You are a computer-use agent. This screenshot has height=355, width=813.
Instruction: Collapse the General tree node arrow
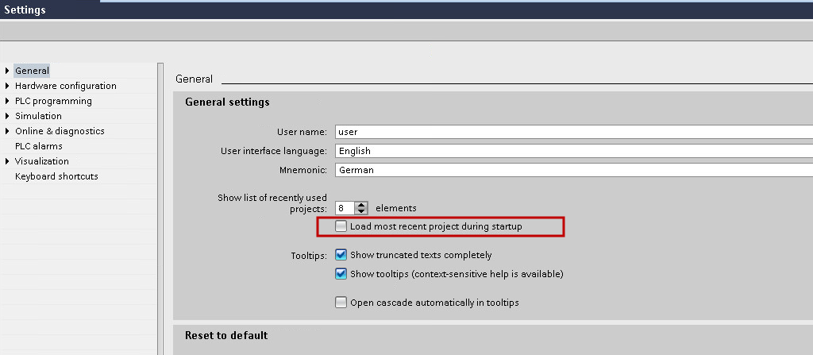7,71
